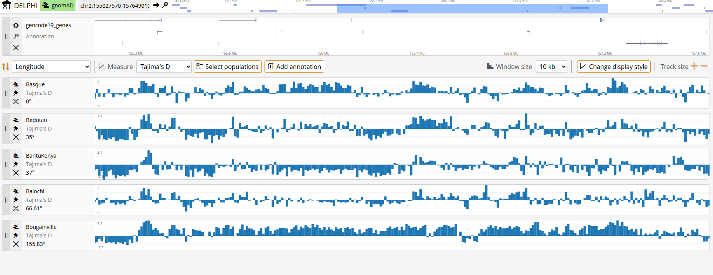Toggle the pin on the Bedouin track
The image size is (713, 275).
(16, 129)
